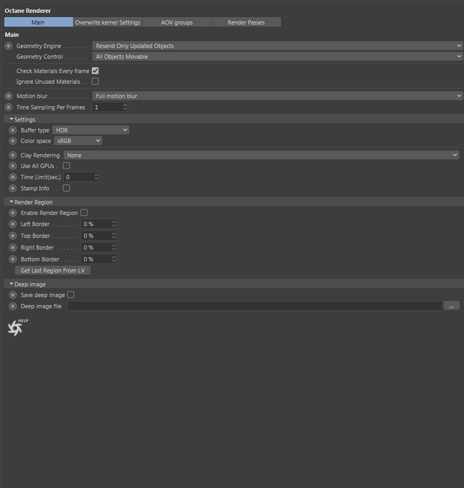Open the AOV groups tab
This screenshot has height=488, width=464.
click(x=177, y=22)
